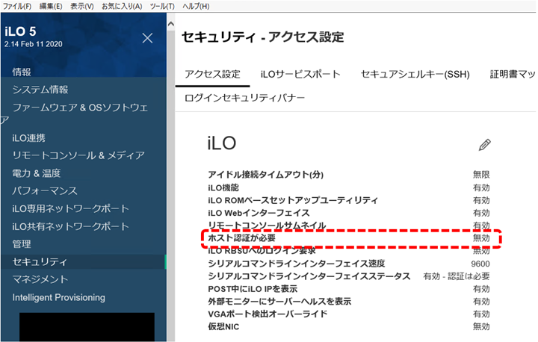Click the 無効 value for 仮想NIC
This screenshot has width=538, height=342.
click(x=481, y=326)
